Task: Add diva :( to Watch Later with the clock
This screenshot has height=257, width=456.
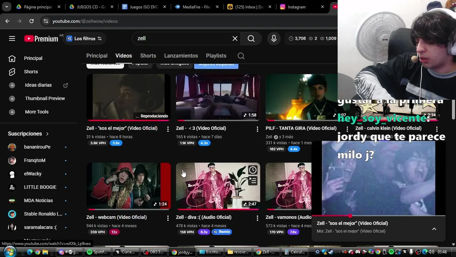Action: [253, 170]
